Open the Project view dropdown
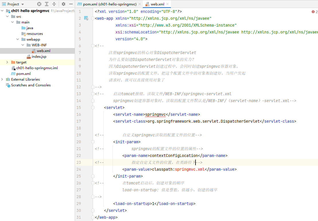 point(23,4)
